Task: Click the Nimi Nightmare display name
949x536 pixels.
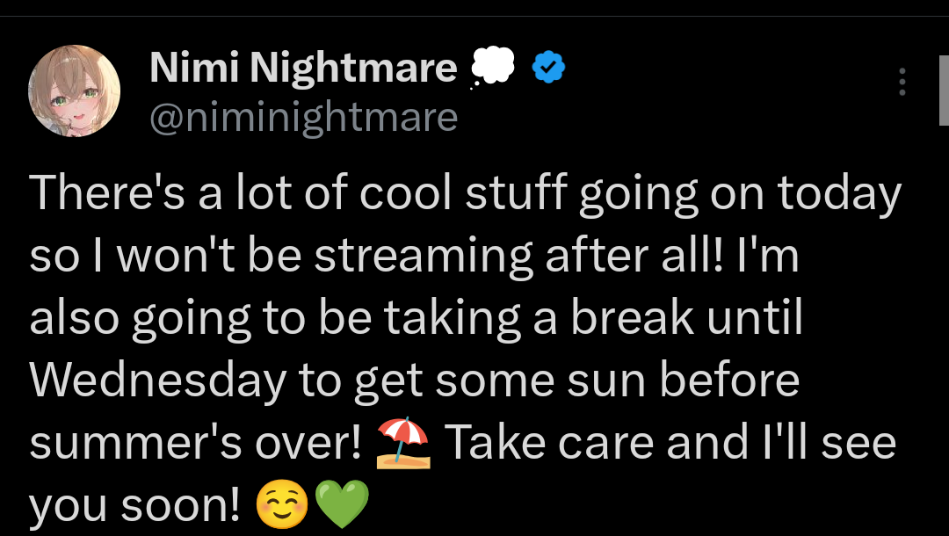Action: click(303, 69)
